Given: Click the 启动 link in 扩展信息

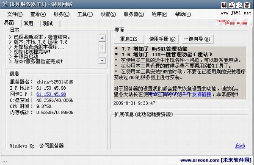Looking at the screenshot, I should coord(240,146).
